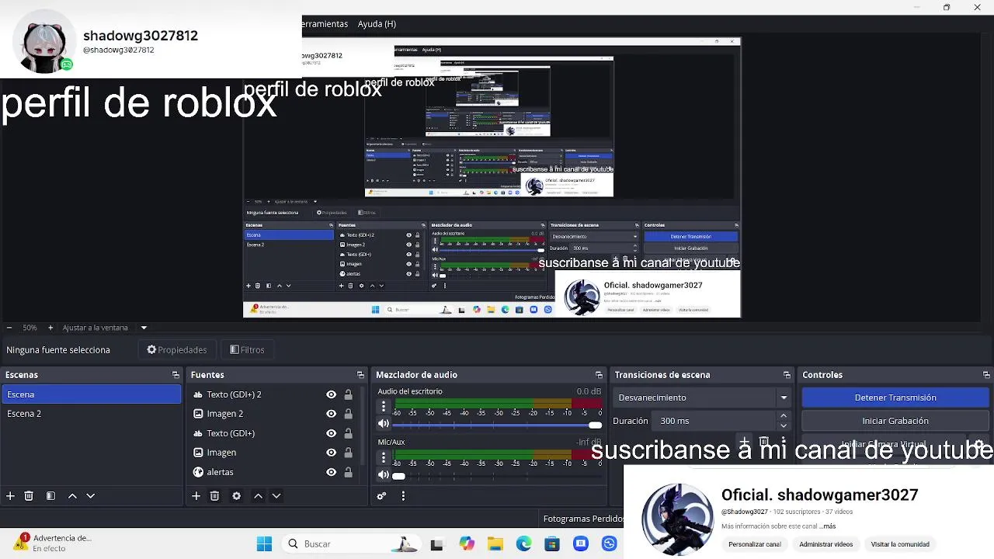
Task: Open options dots for Audio del escritorio
Action: (x=383, y=406)
